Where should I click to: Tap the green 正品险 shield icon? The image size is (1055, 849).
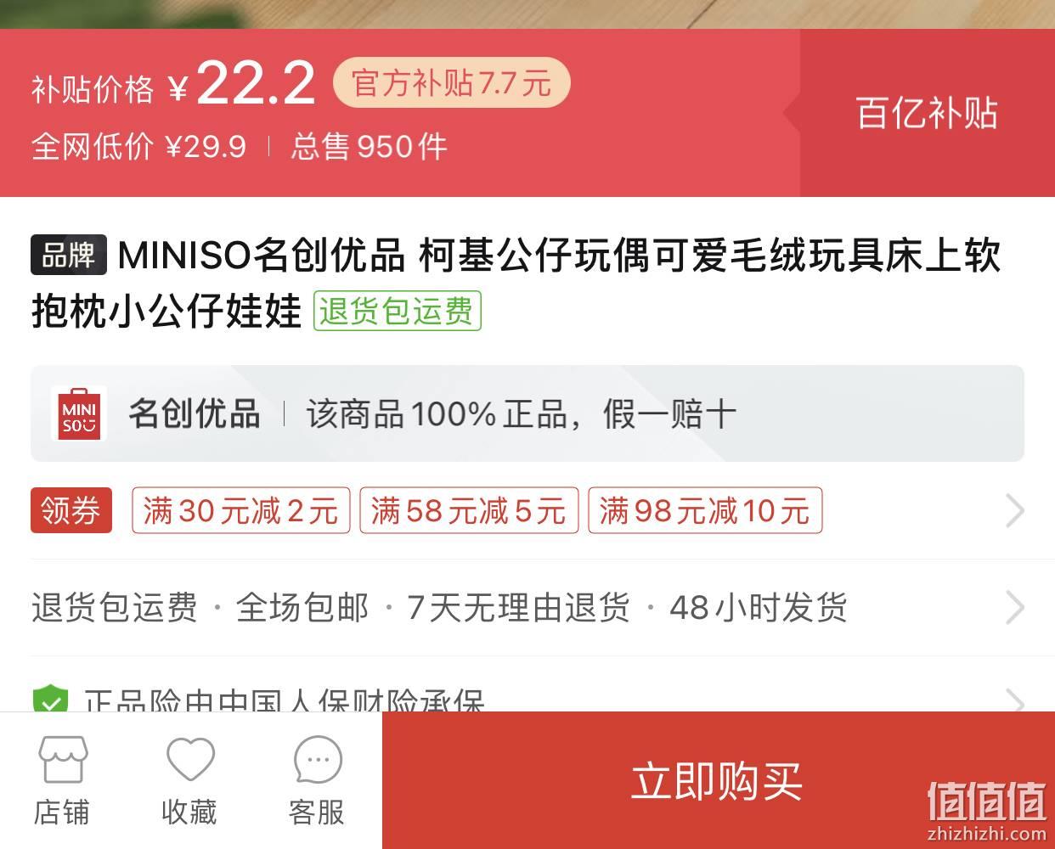click(x=50, y=700)
